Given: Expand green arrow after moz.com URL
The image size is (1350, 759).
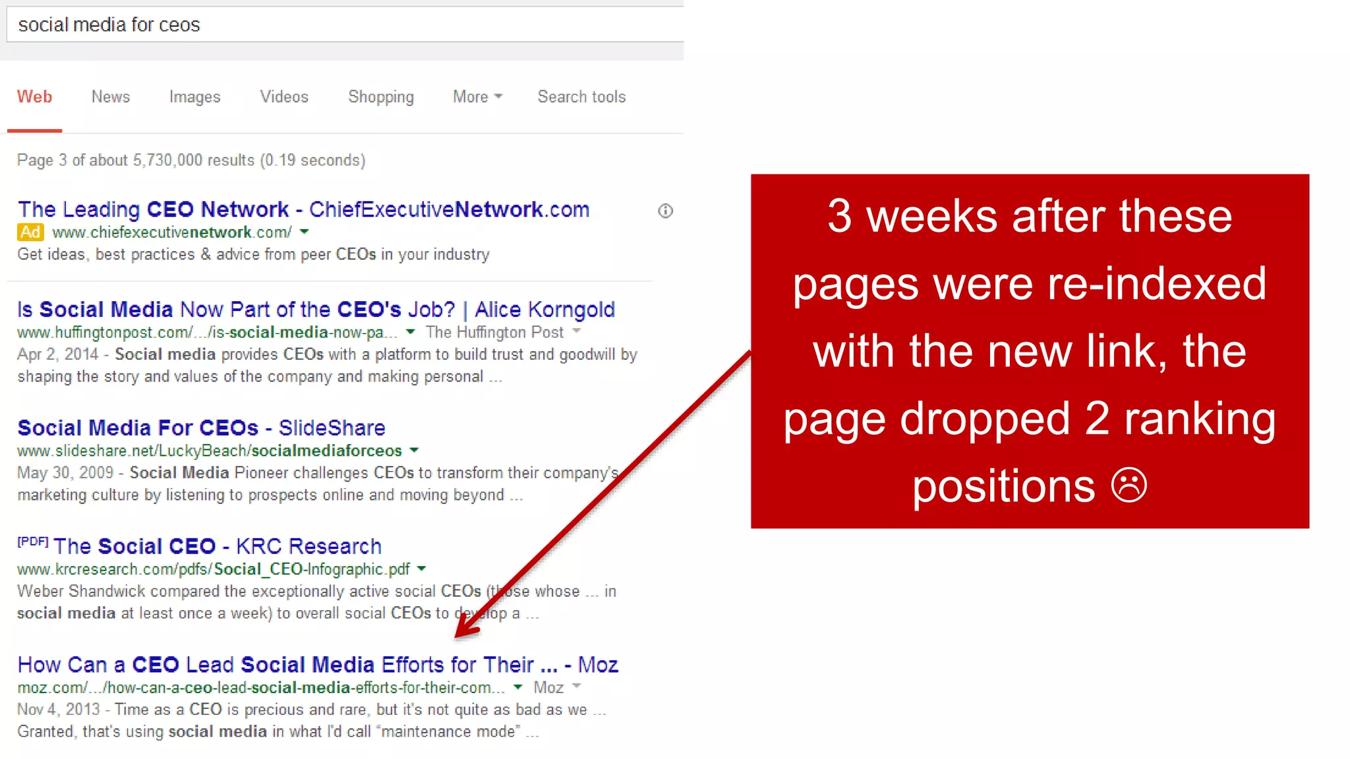Looking at the screenshot, I should tap(518, 687).
